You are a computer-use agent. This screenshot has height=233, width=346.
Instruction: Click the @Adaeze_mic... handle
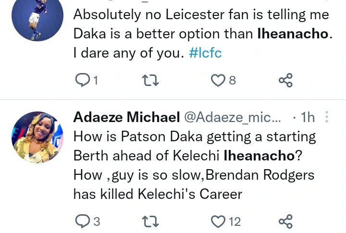(231, 117)
